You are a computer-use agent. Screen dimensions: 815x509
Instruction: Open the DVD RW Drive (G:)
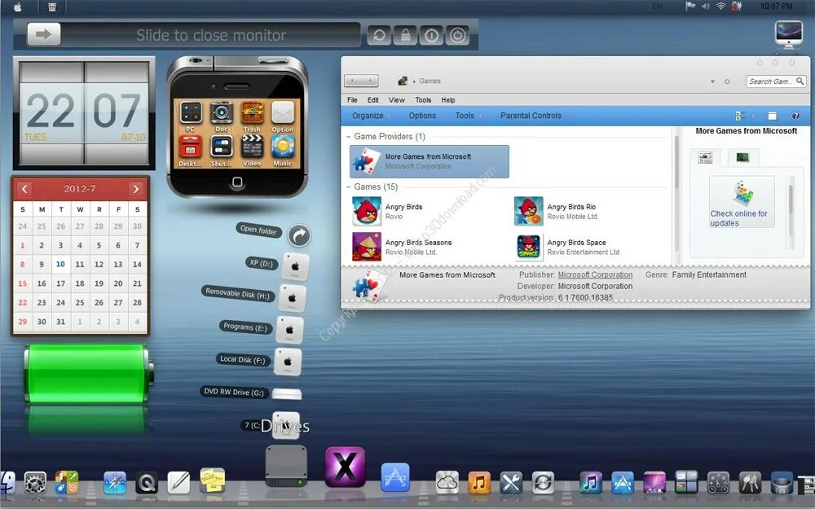coord(286,394)
